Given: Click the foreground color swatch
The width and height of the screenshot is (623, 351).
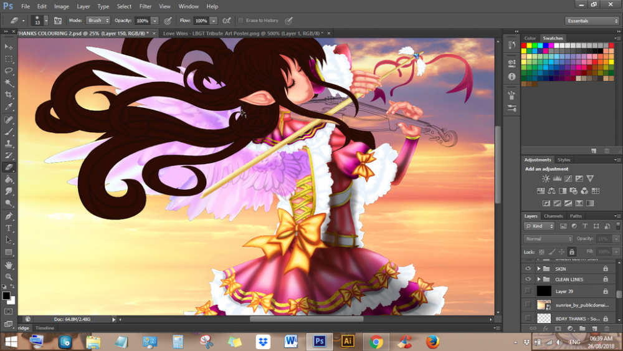Looking at the screenshot, I should click(x=6, y=296).
